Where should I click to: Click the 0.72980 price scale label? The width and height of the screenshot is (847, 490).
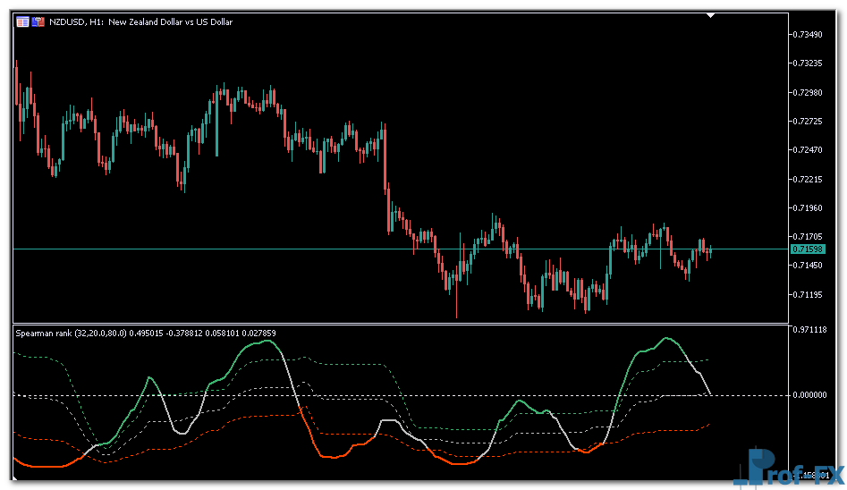(809, 92)
